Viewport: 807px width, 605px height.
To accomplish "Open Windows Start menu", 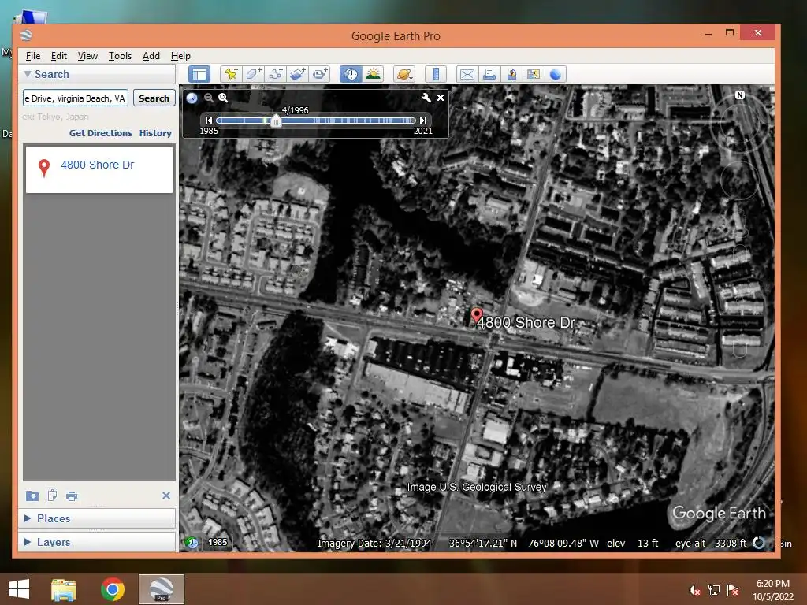I will pos(19,589).
